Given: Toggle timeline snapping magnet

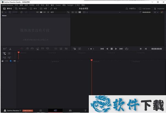Looking at the screenshot, I should pyautogui.click(x=2, y=61).
